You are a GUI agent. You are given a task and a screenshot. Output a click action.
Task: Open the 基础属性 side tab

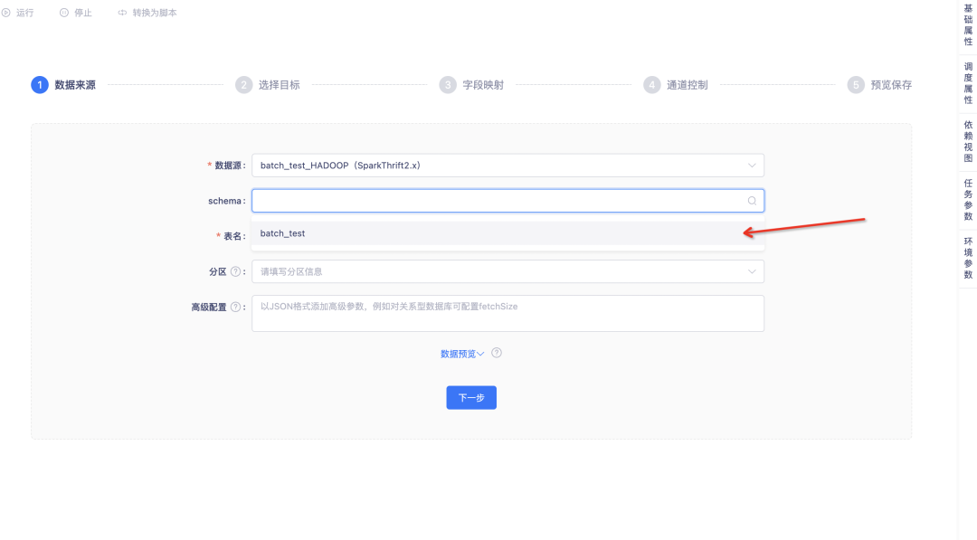[968, 24]
